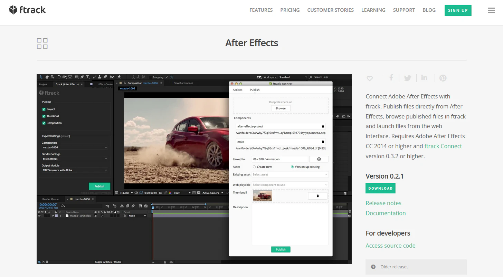Open the Release notes link

point(383,203)
